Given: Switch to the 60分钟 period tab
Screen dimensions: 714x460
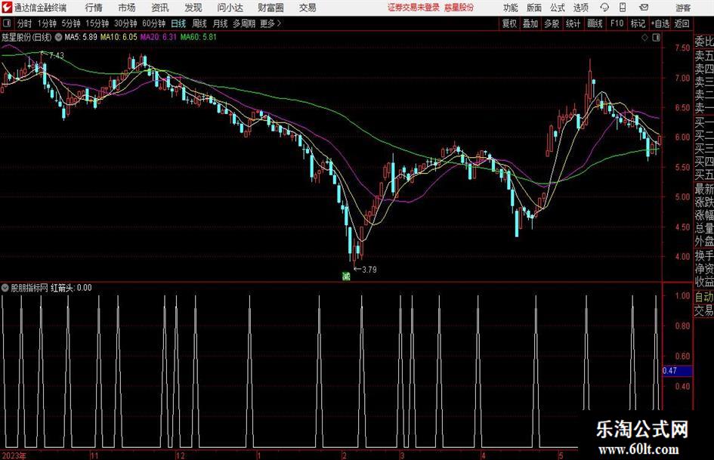Looking at the screenshot, I should [153, 23].
